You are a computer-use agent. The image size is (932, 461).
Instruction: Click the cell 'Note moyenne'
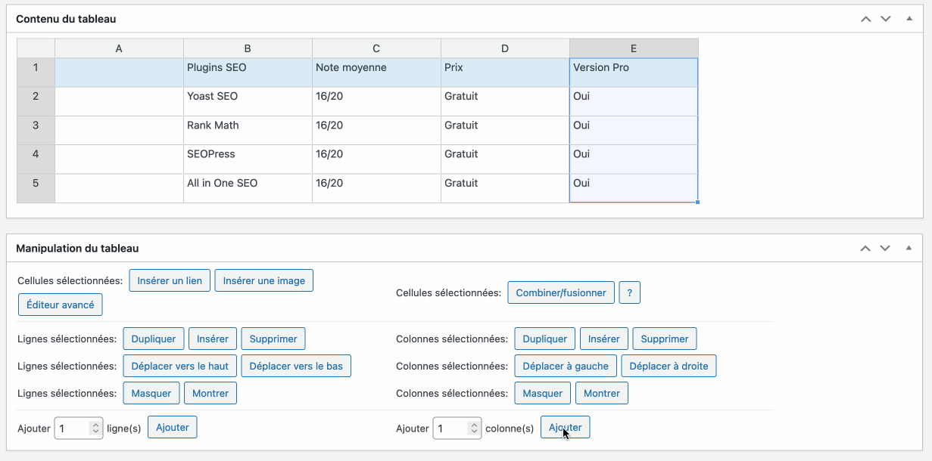point(376,73)
